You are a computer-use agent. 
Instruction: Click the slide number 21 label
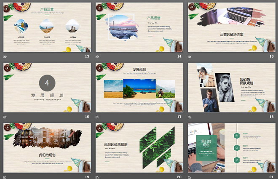tap(271, 176)
